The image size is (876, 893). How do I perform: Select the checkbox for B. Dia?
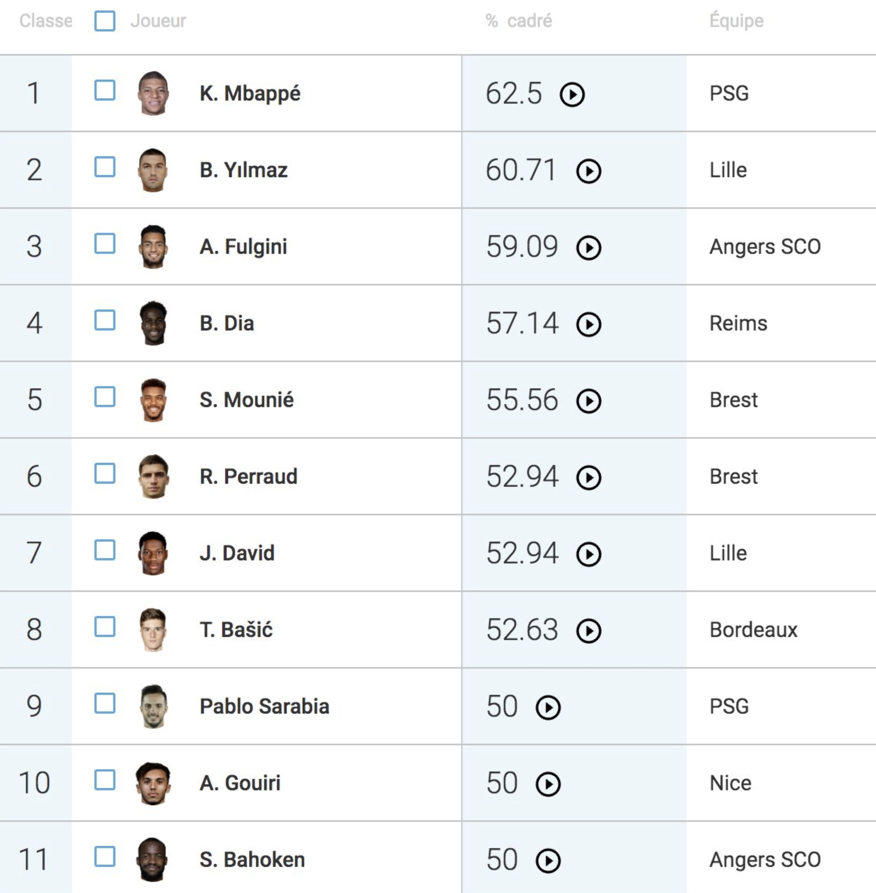[105, 320]
